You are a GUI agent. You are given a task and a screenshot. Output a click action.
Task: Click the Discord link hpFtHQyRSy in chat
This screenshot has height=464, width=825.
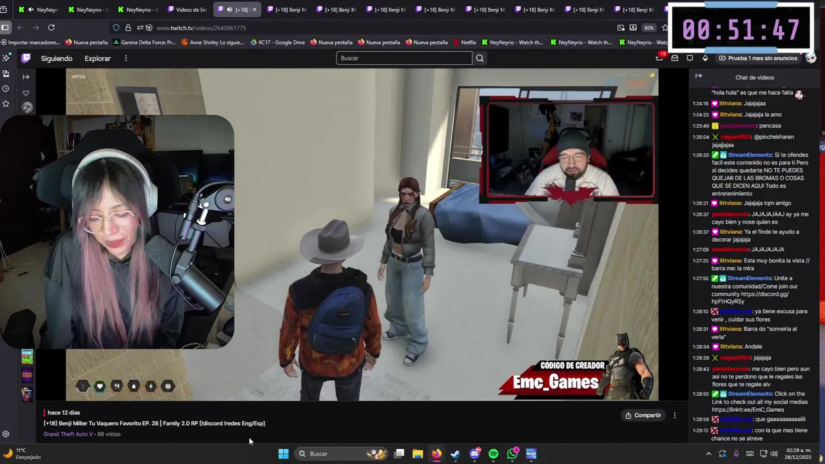(728, 302)
